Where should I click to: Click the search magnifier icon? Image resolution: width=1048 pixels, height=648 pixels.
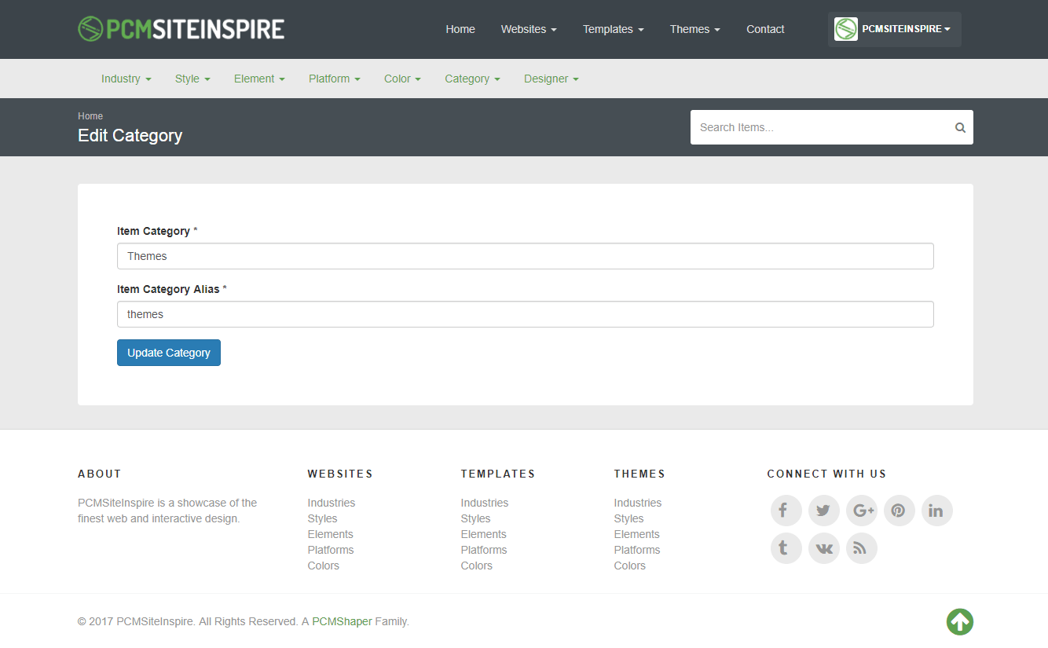pos(960,127)
